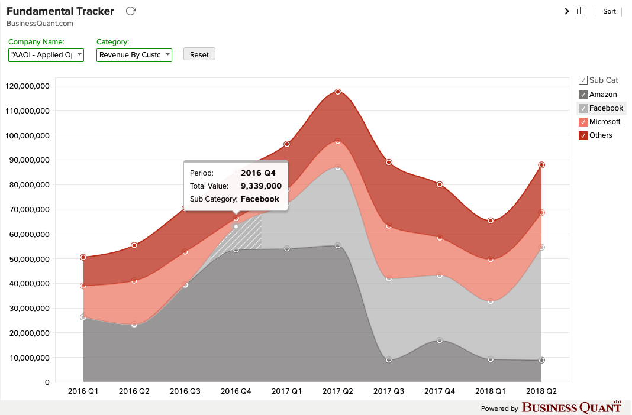Screen dimensions: 632x415
Task: Open the chart type bar icon
Action: 581,11
